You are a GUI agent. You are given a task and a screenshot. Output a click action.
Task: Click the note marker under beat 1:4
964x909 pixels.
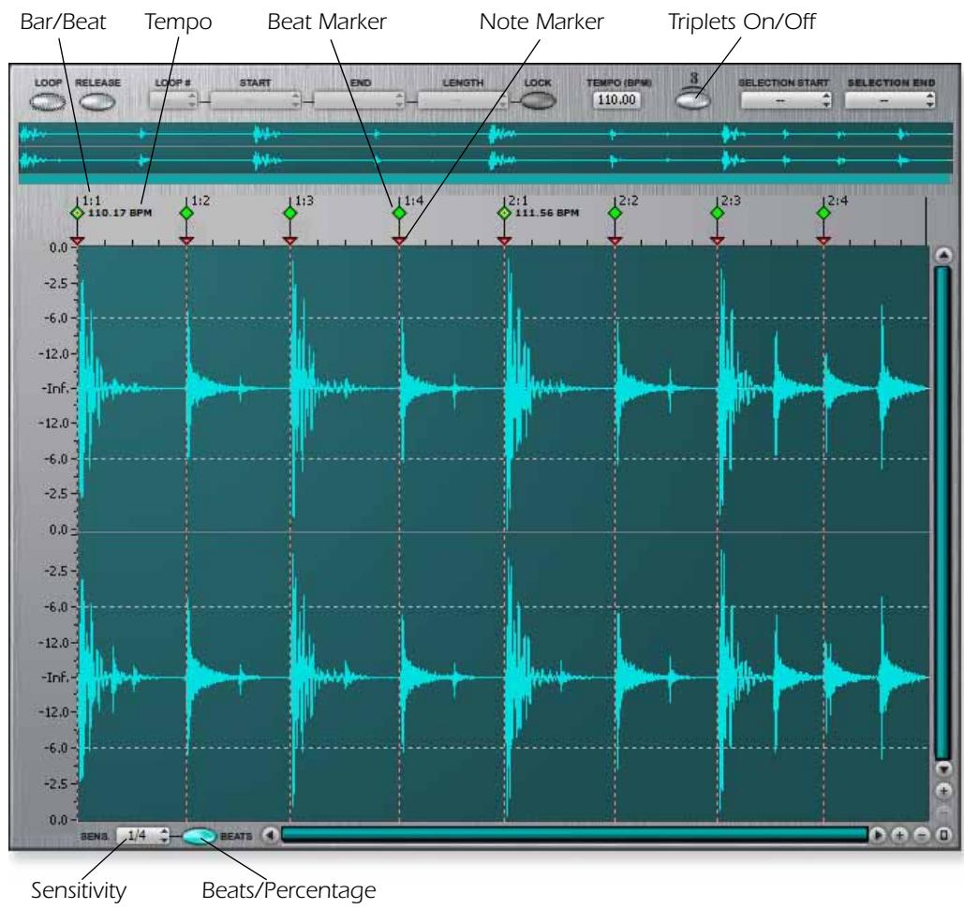pyautogui.click(x=397, y=241)
